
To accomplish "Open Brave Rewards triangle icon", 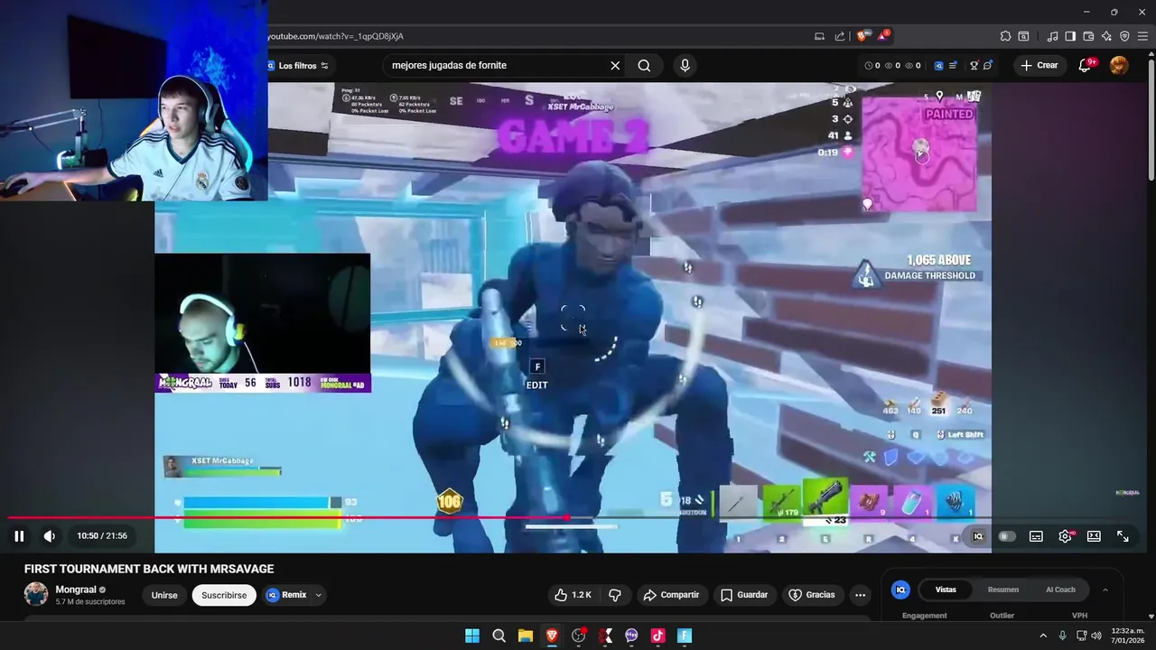I will click(882, 36).
